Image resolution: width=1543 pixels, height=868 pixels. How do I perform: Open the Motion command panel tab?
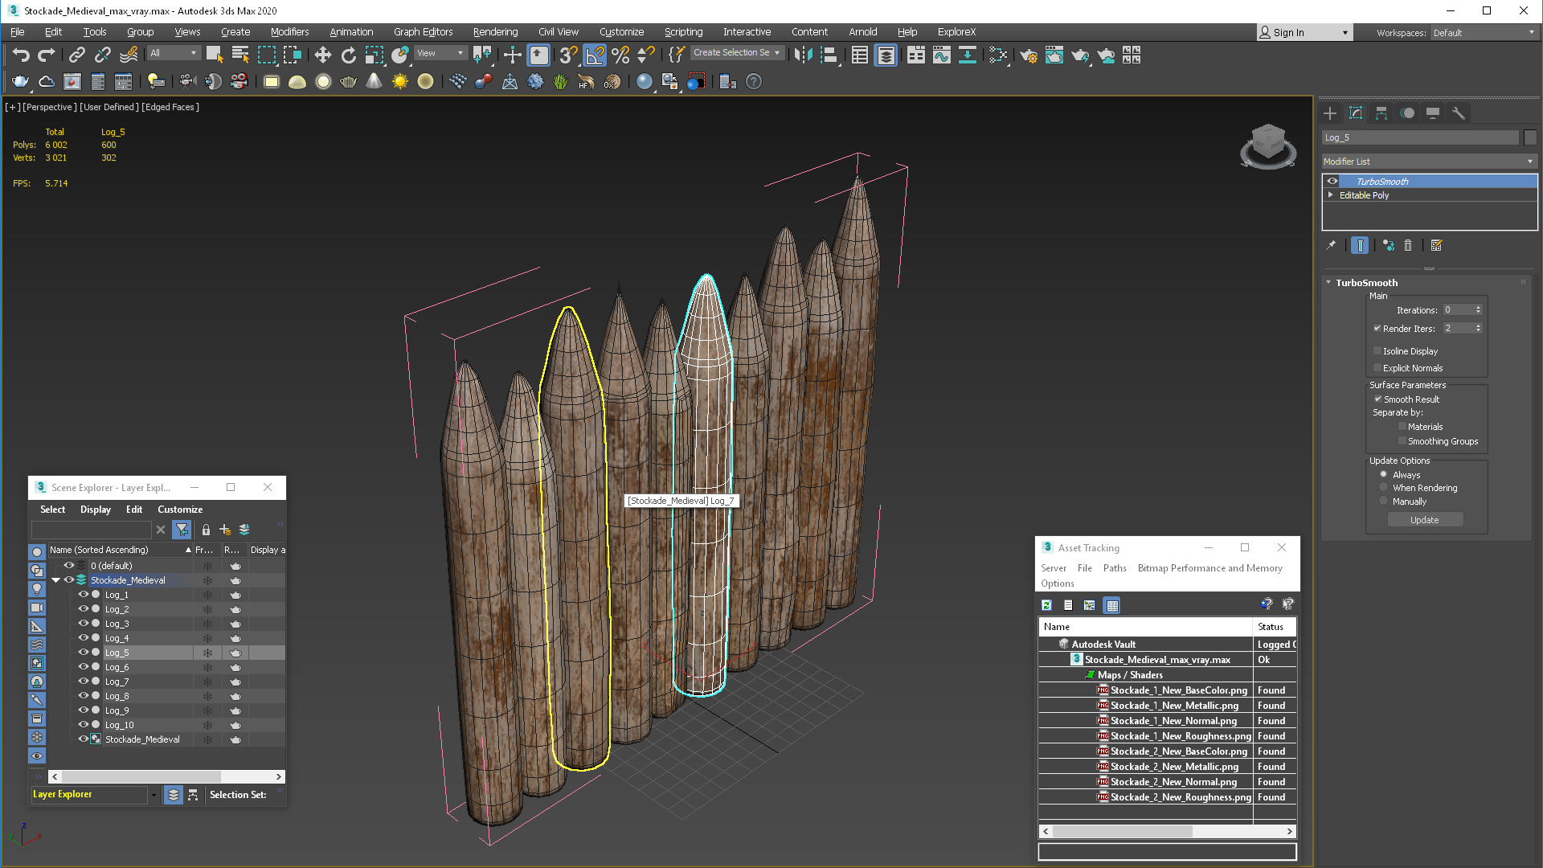click(x=1407, y=113)
